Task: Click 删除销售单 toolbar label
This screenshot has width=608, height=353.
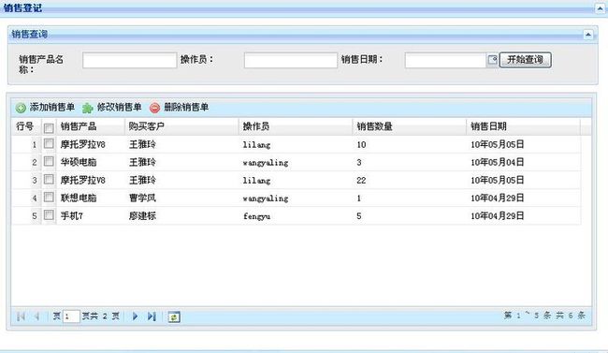Action: pos(186,107)
